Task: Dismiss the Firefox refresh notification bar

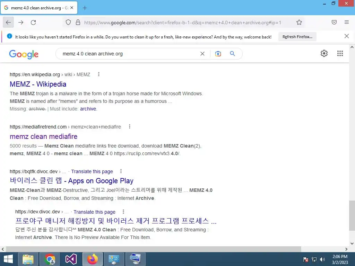Action: coord(347,36)
